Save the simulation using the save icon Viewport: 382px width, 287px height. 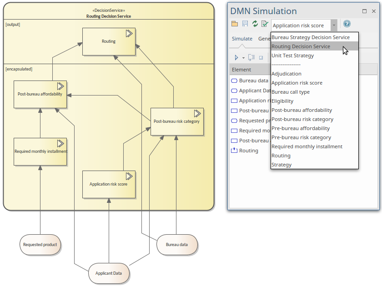click(x=245, y=24)
